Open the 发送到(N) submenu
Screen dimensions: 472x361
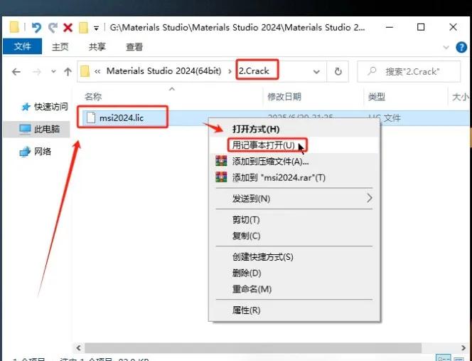[294, 199]
